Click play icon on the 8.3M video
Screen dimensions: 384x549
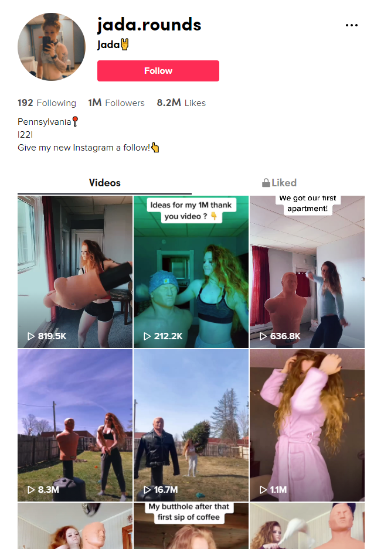(x=31, y=489)
